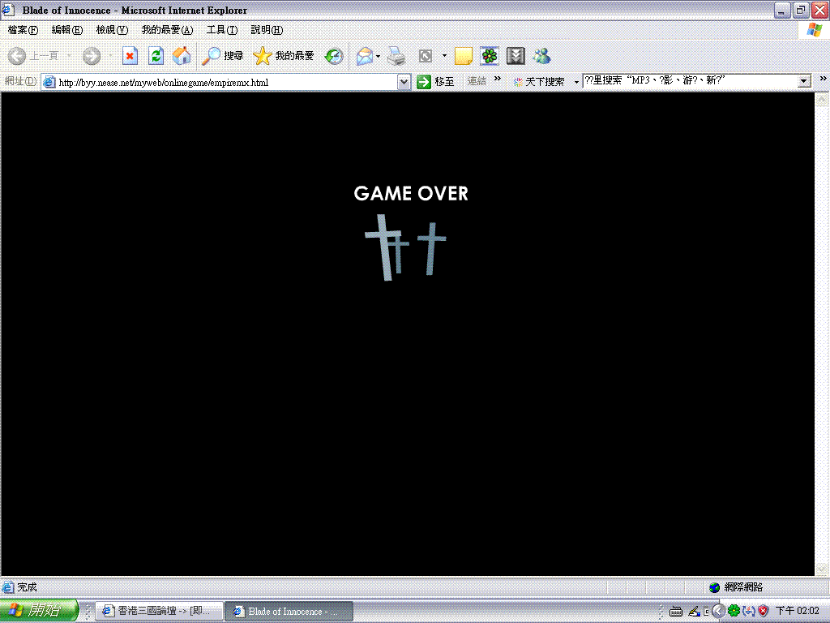Open the 搜尋 search button
This screenshot has height=623, width=830.
[223, 56]
